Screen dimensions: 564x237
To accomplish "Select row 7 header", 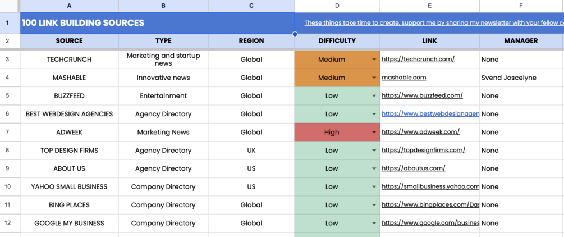I will (x=8, y=133).
